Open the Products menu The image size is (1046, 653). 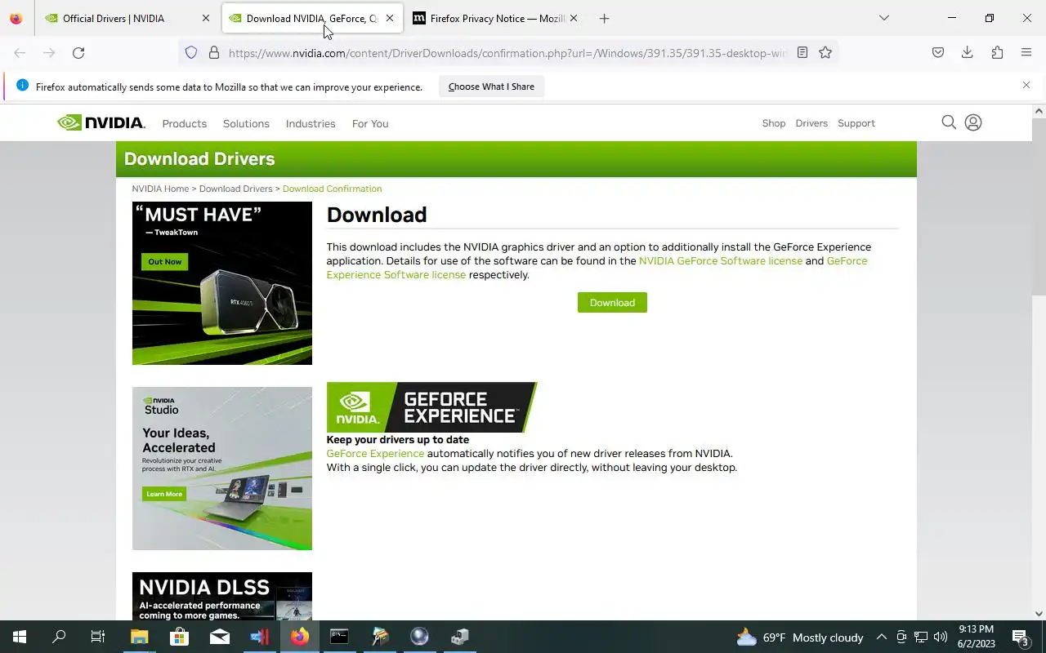pyautogui.click(x=184, y=123)
